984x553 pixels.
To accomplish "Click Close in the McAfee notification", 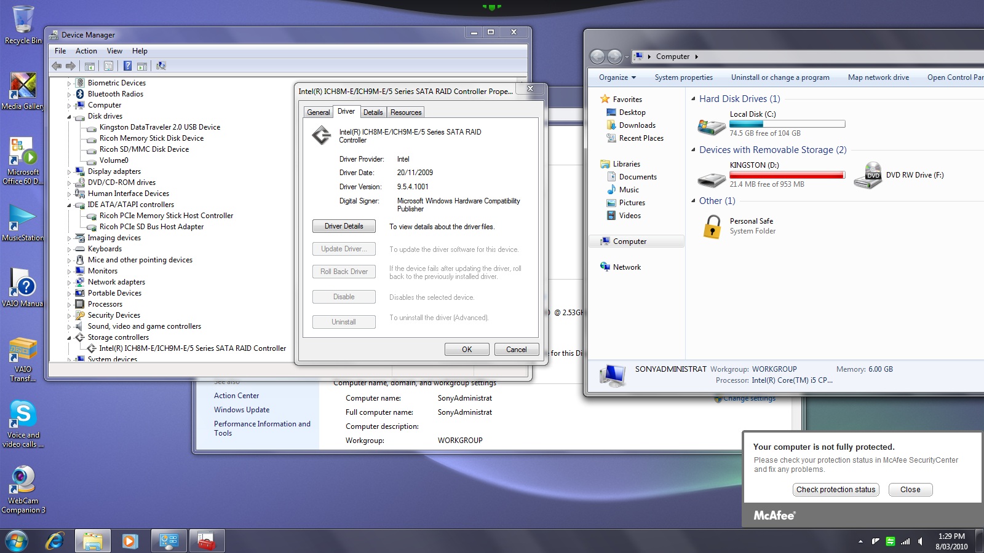I will click(x=910, y=490).
